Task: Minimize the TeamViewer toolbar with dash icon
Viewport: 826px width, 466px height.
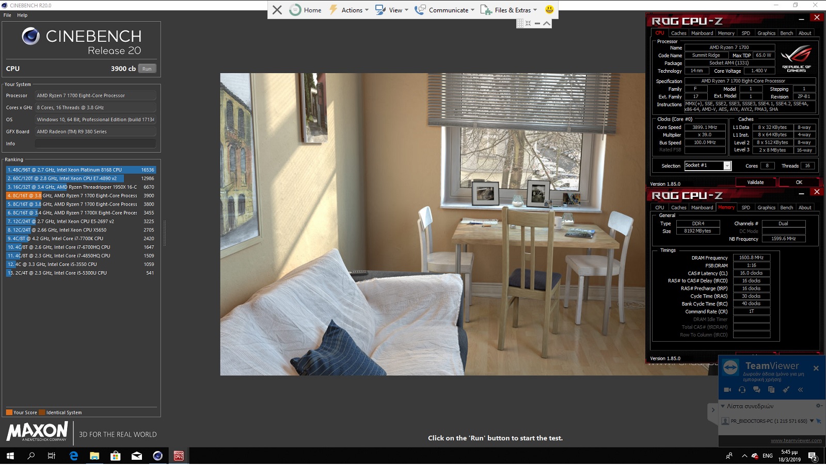Action: pos(537,23)
